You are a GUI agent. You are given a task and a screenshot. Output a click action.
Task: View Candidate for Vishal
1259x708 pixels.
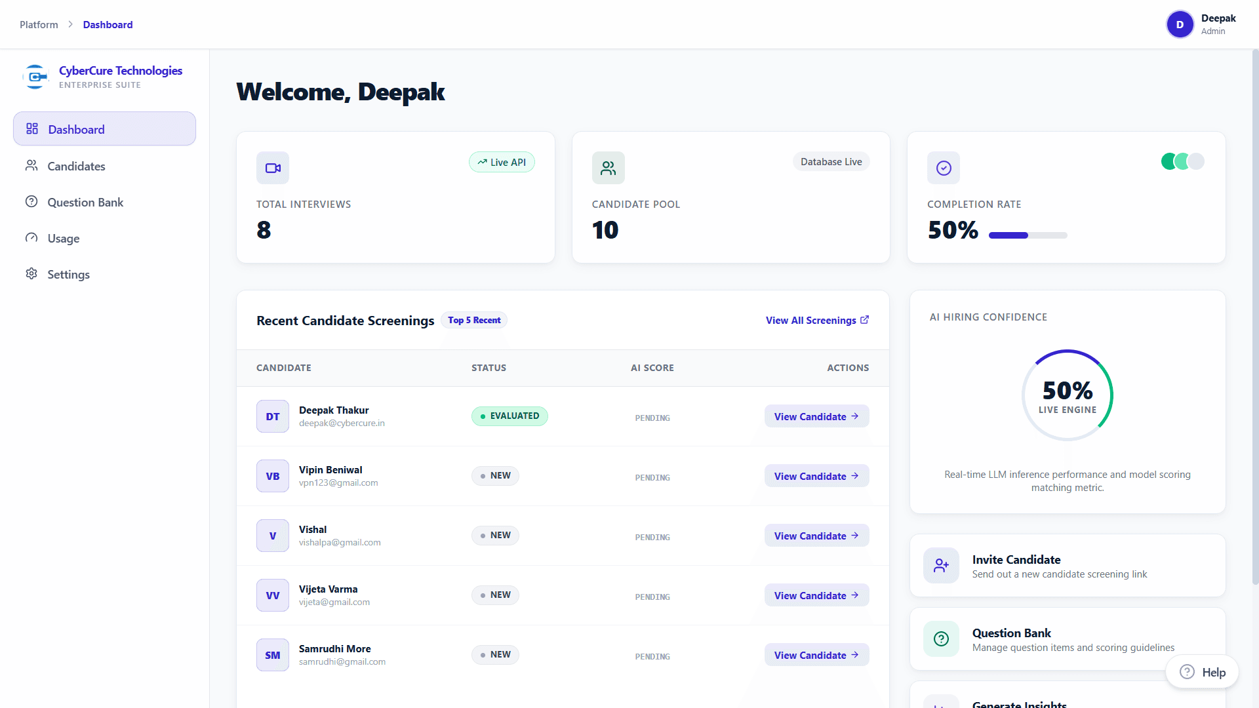pos(816,536)
